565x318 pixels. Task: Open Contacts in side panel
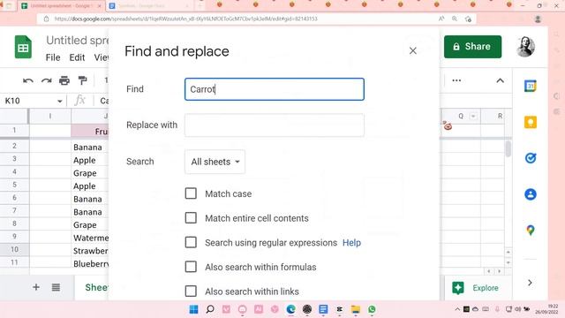coord(531,194)
